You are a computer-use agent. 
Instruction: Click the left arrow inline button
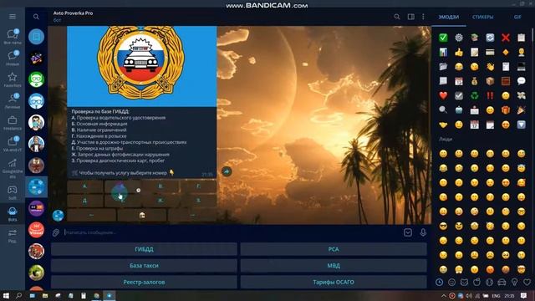click(91, 215)
